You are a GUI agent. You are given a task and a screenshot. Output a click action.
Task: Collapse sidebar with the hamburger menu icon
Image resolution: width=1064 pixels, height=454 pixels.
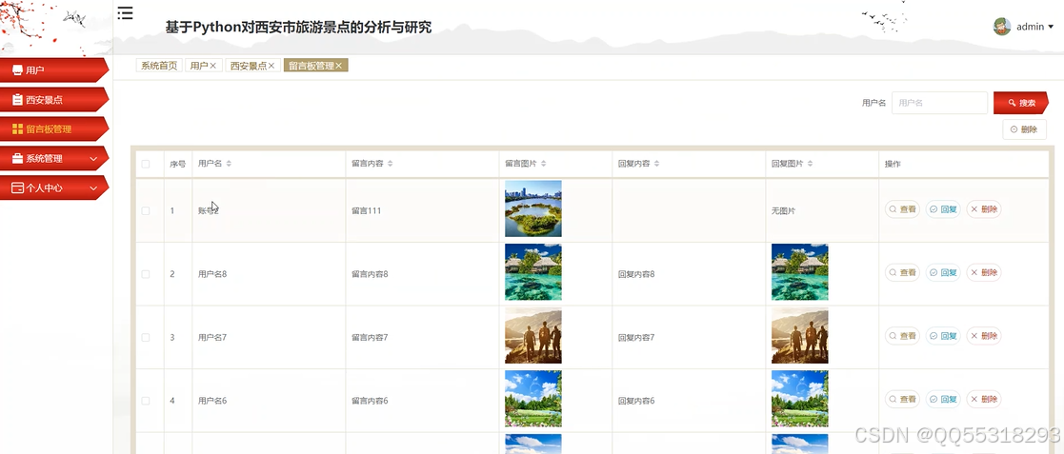point(125,13)
